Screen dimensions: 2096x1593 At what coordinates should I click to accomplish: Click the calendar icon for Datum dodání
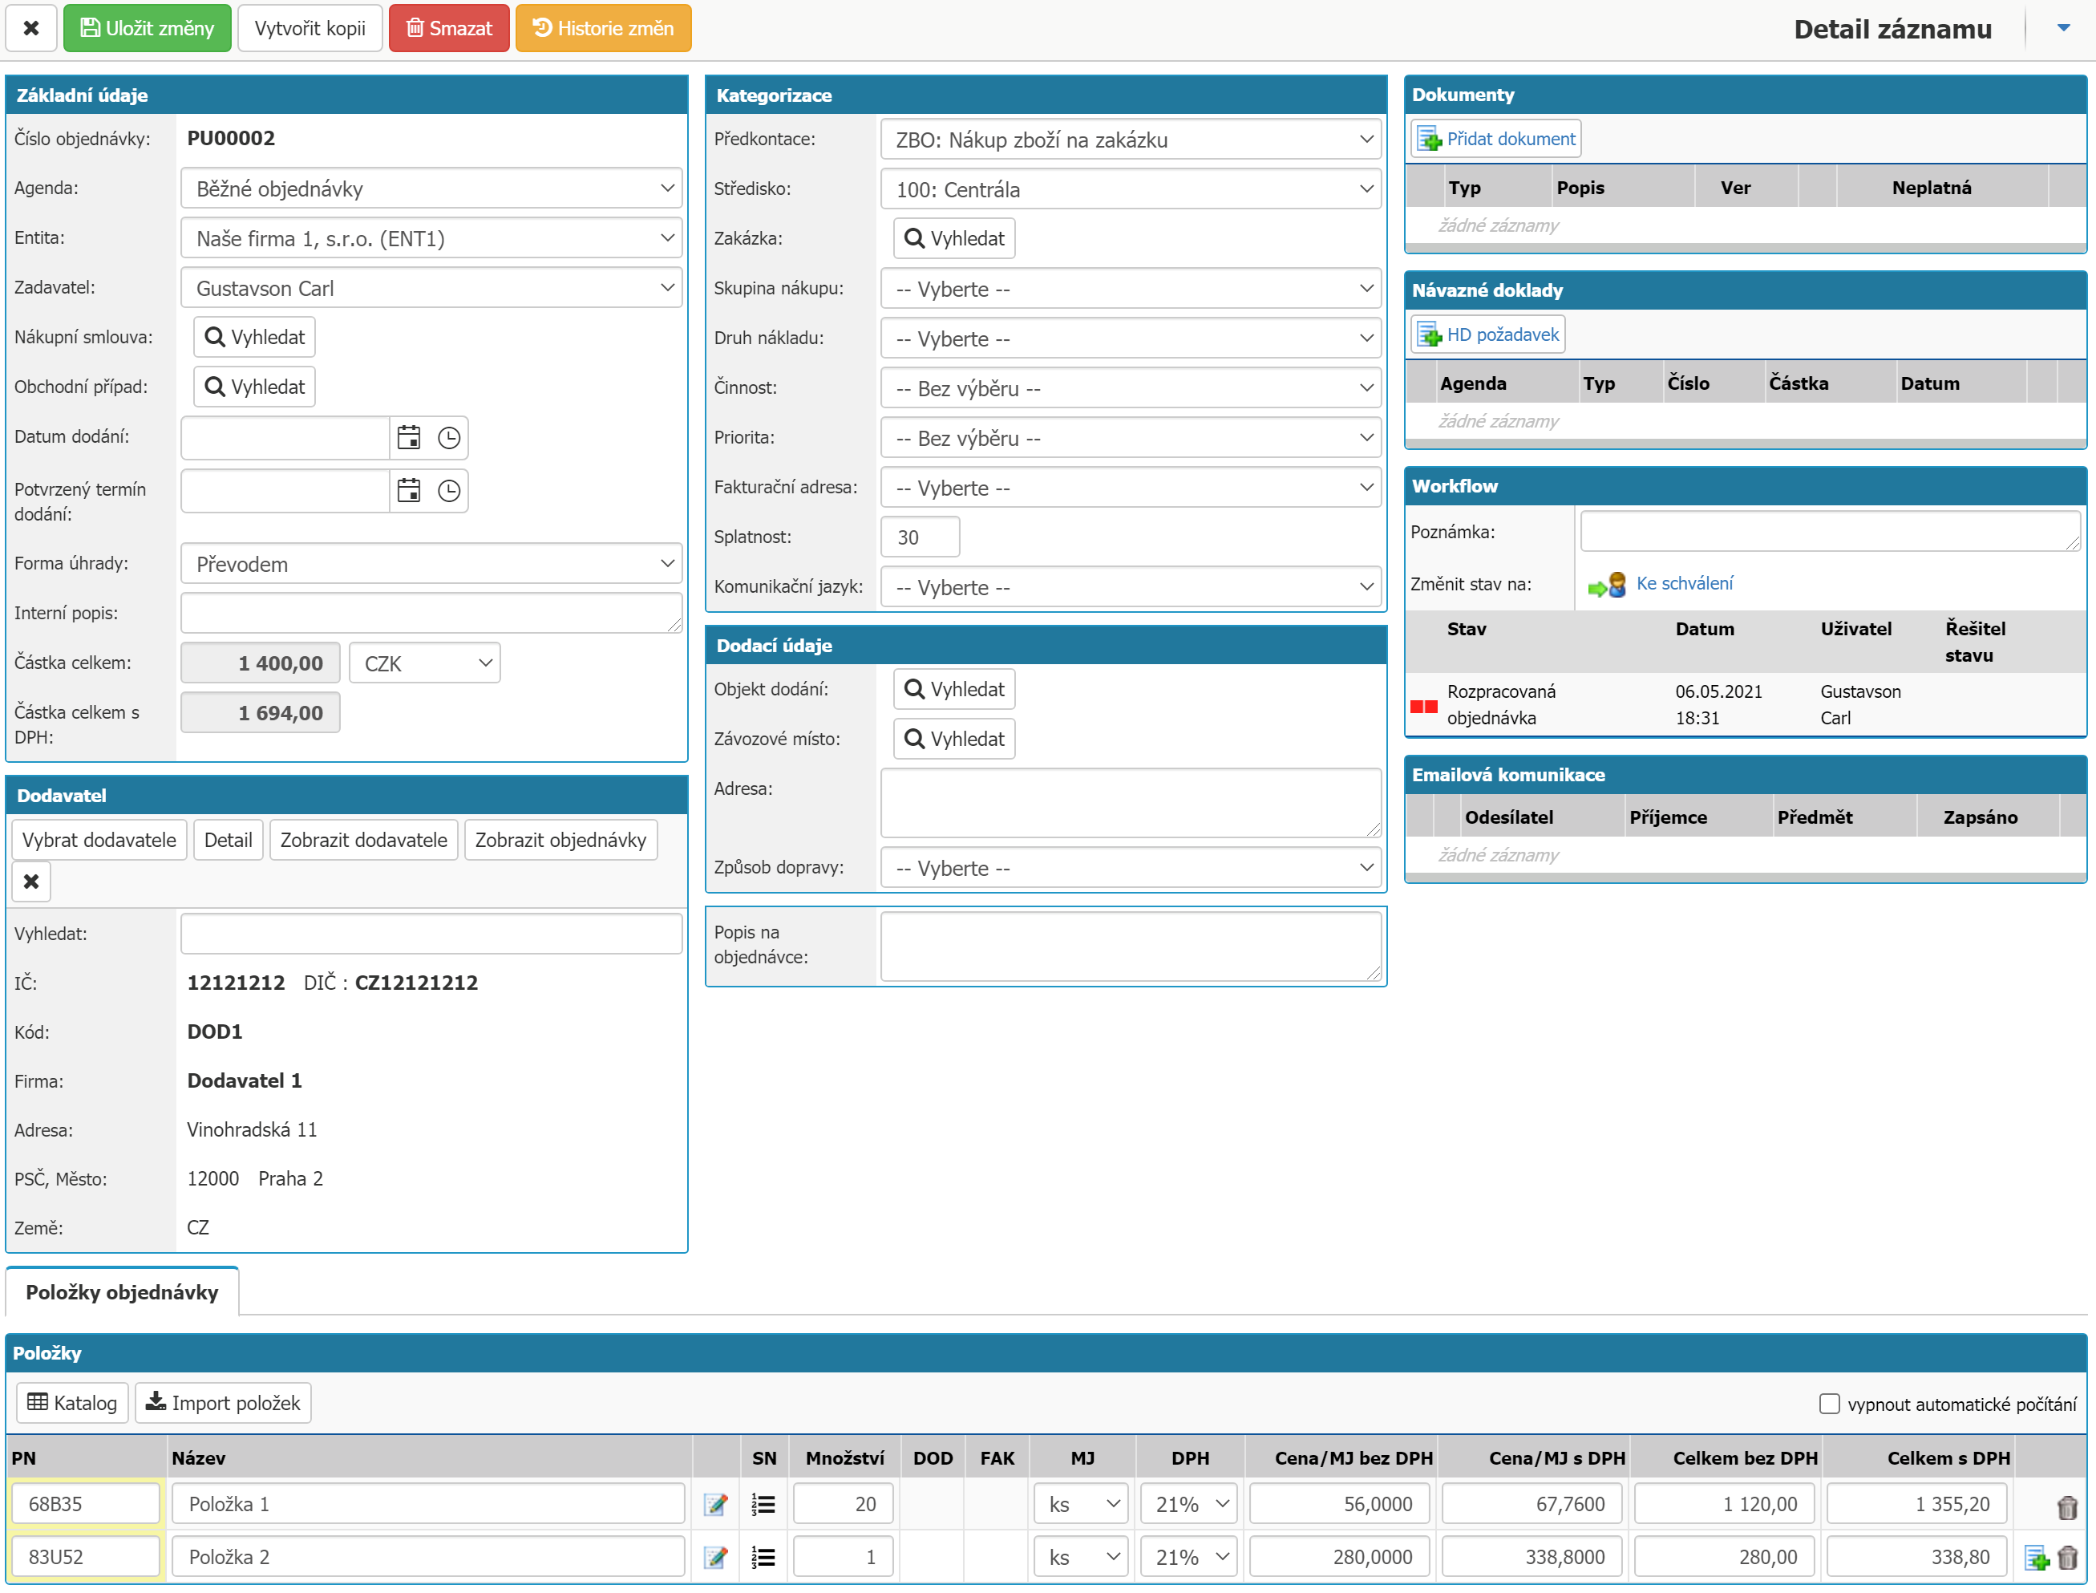click(409, 437)
